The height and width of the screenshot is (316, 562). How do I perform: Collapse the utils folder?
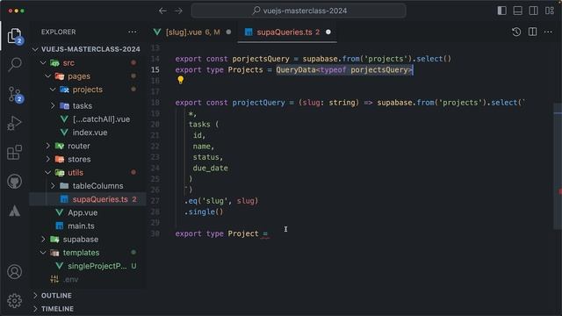(x=48, y=173)
